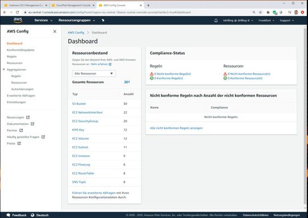308x218 pixels.
Task: Switch to the EC2 Management Console tab
Action: point(26,5)
